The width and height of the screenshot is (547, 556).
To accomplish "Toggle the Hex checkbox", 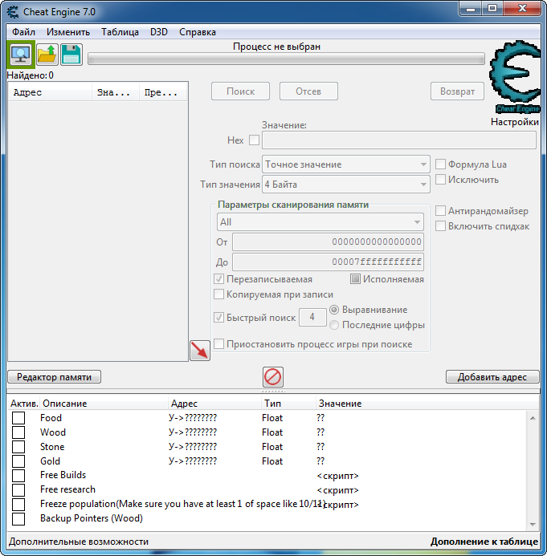I will [x=254, y=140].
